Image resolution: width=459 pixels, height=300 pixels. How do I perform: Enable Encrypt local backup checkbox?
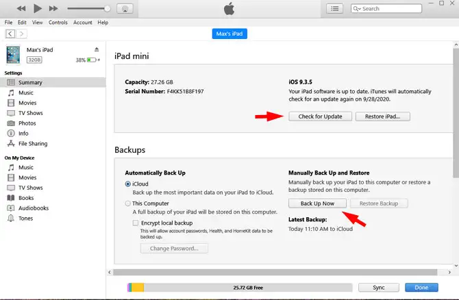tap(135, 223)
